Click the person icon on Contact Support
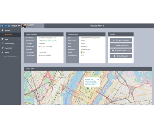The height and width of the screenshot is (116, 154). pos(114,56)
